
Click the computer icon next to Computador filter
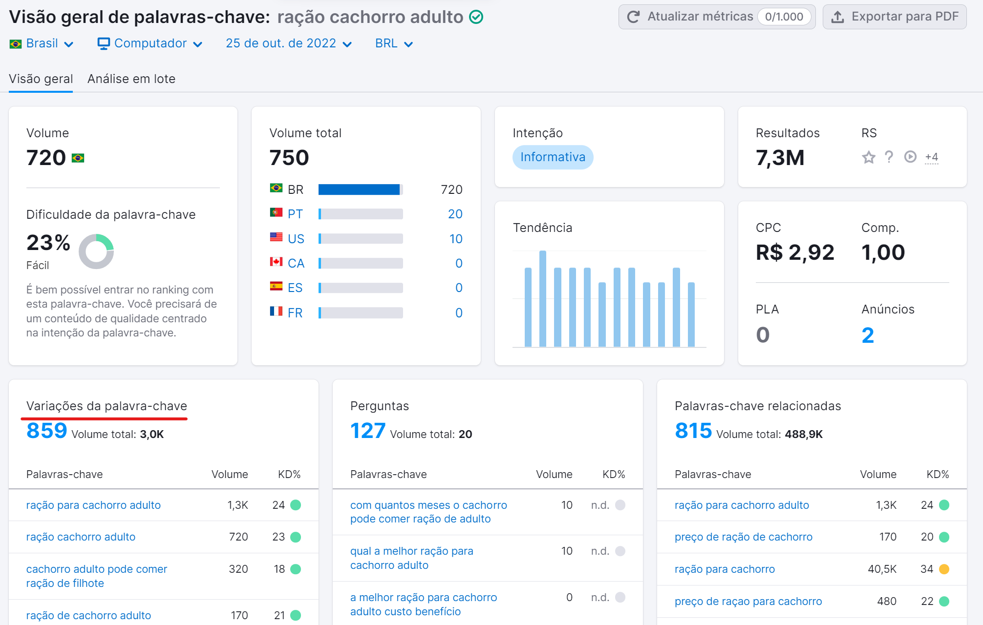pyautogui.click(x=104, y=43)
